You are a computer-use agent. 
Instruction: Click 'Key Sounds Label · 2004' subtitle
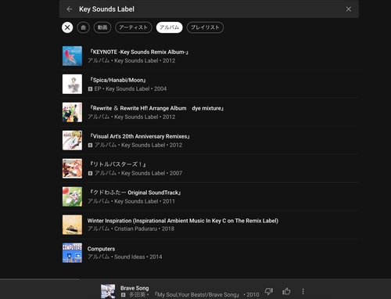pos(136,89)
